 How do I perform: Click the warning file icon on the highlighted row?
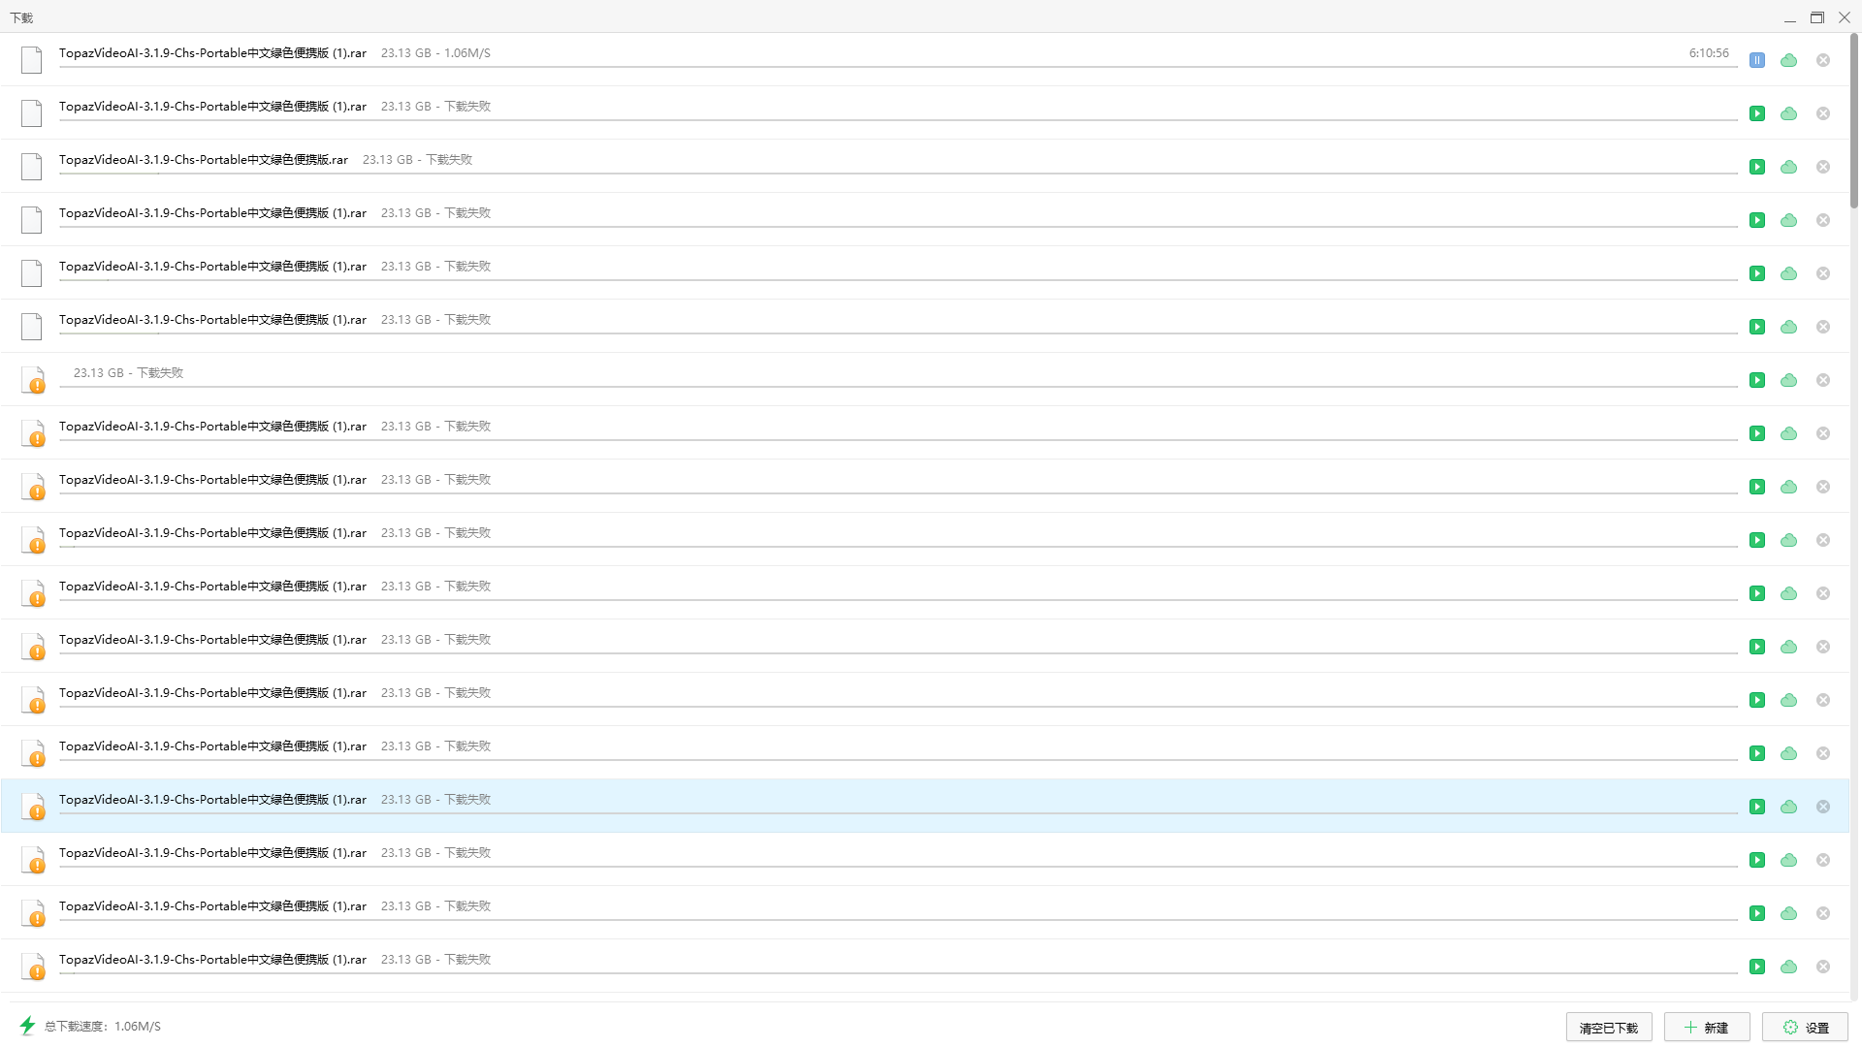(x=33, y=807)
